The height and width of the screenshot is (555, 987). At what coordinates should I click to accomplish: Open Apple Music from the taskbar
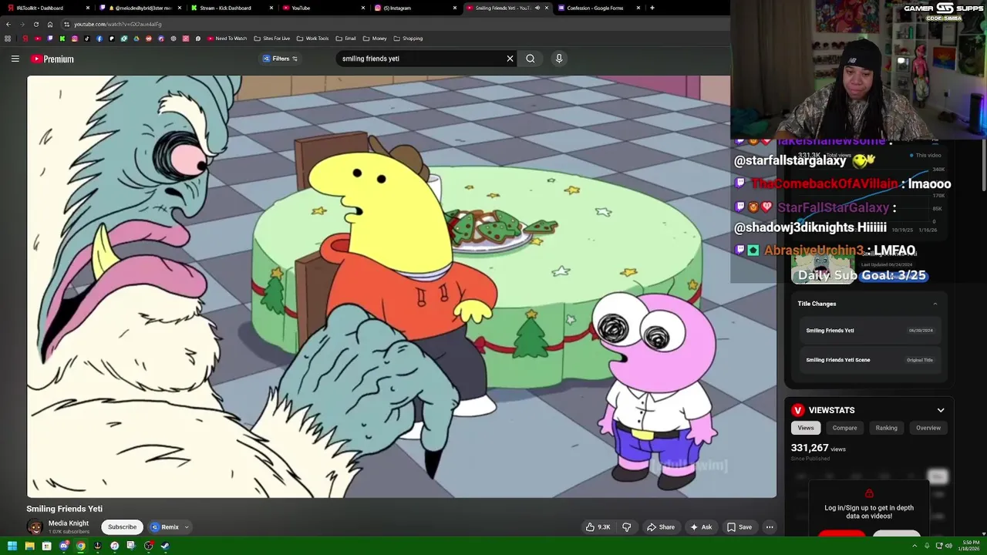(114, 546)
